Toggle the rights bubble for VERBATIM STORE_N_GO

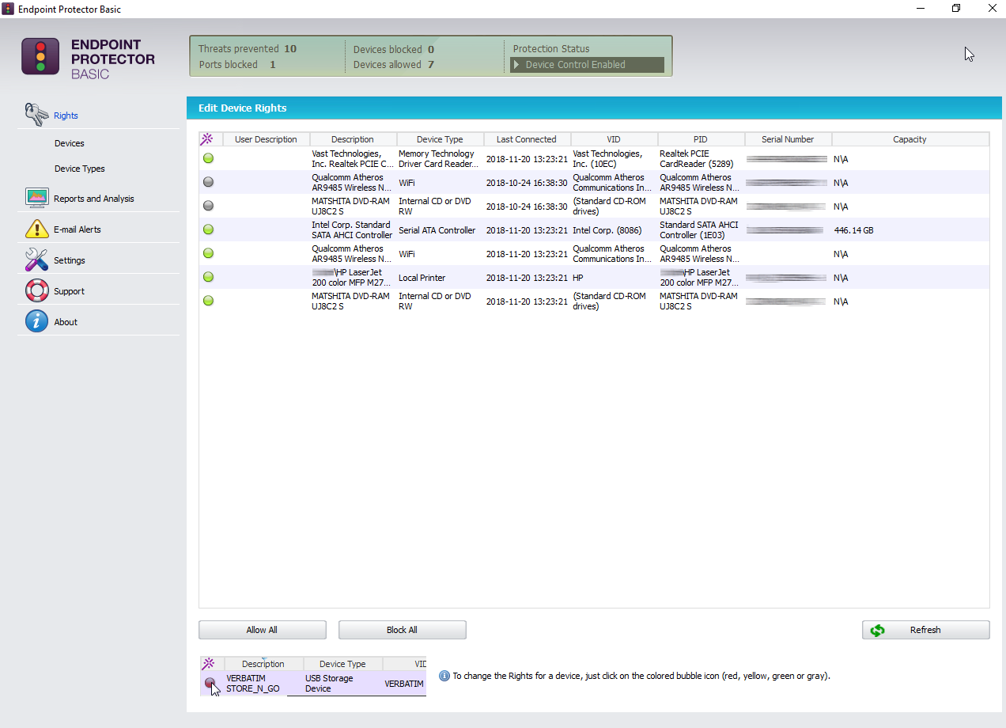click(210, 682)
